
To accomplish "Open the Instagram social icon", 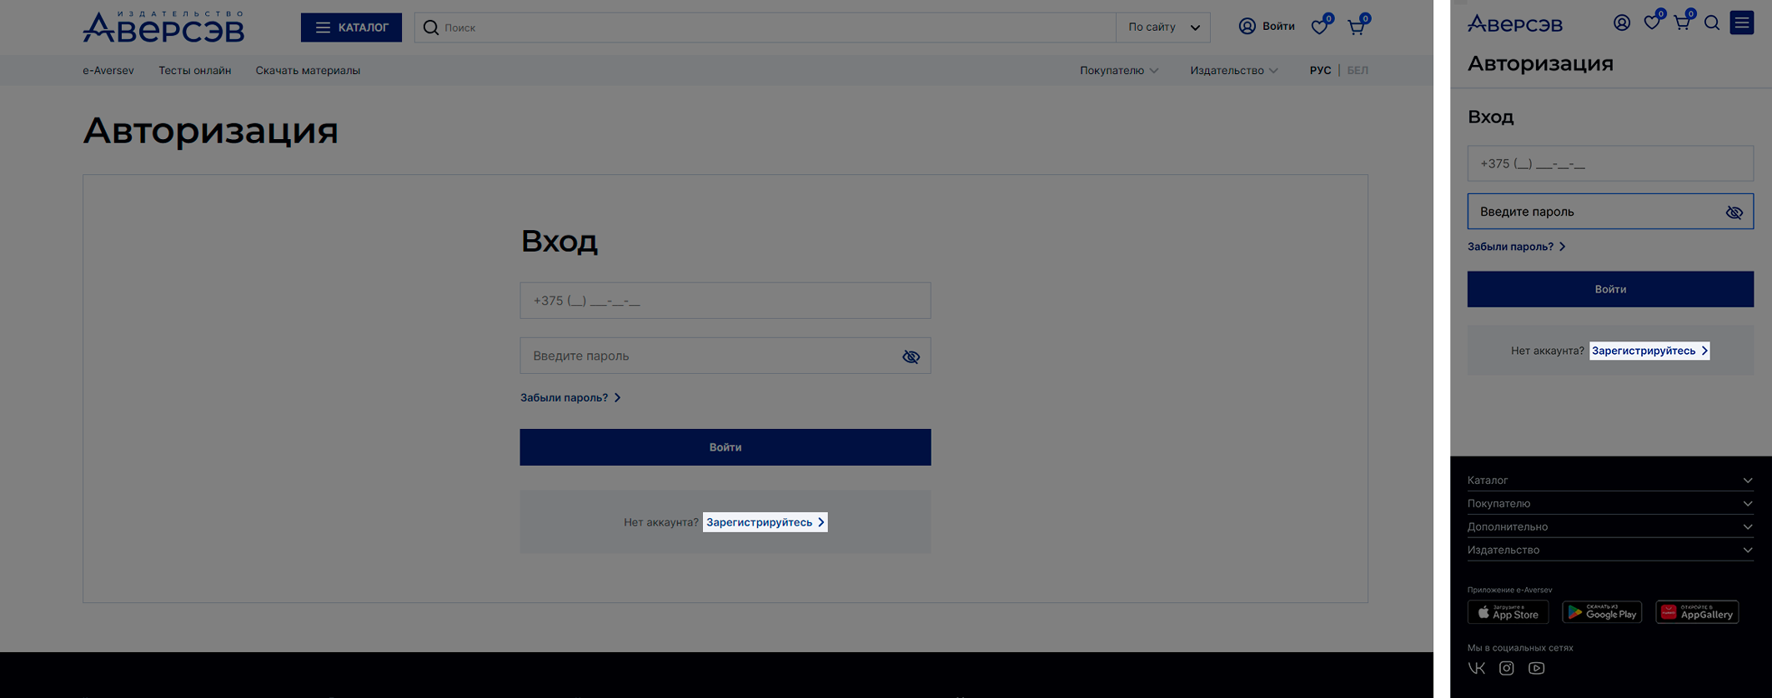I will [1506, 668].
